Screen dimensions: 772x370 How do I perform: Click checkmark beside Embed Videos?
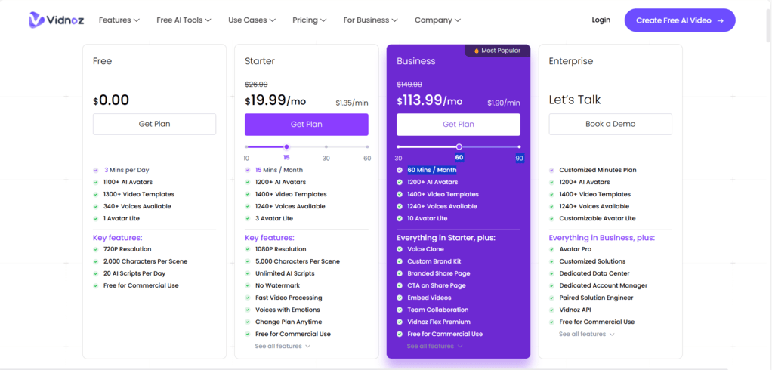pos(400,298)
